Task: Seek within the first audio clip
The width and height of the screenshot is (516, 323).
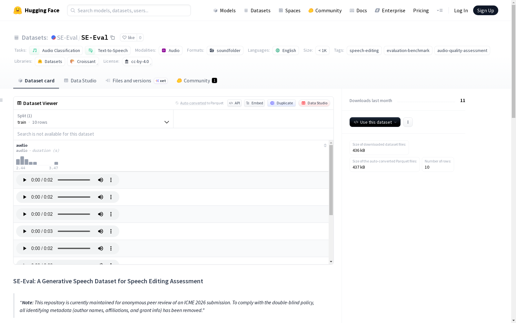Action: coord(74,180)
